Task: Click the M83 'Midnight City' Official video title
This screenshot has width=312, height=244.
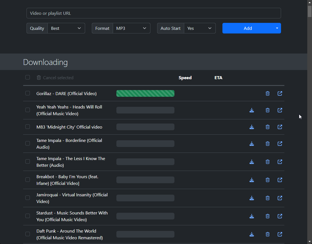Action: [69, 127]
